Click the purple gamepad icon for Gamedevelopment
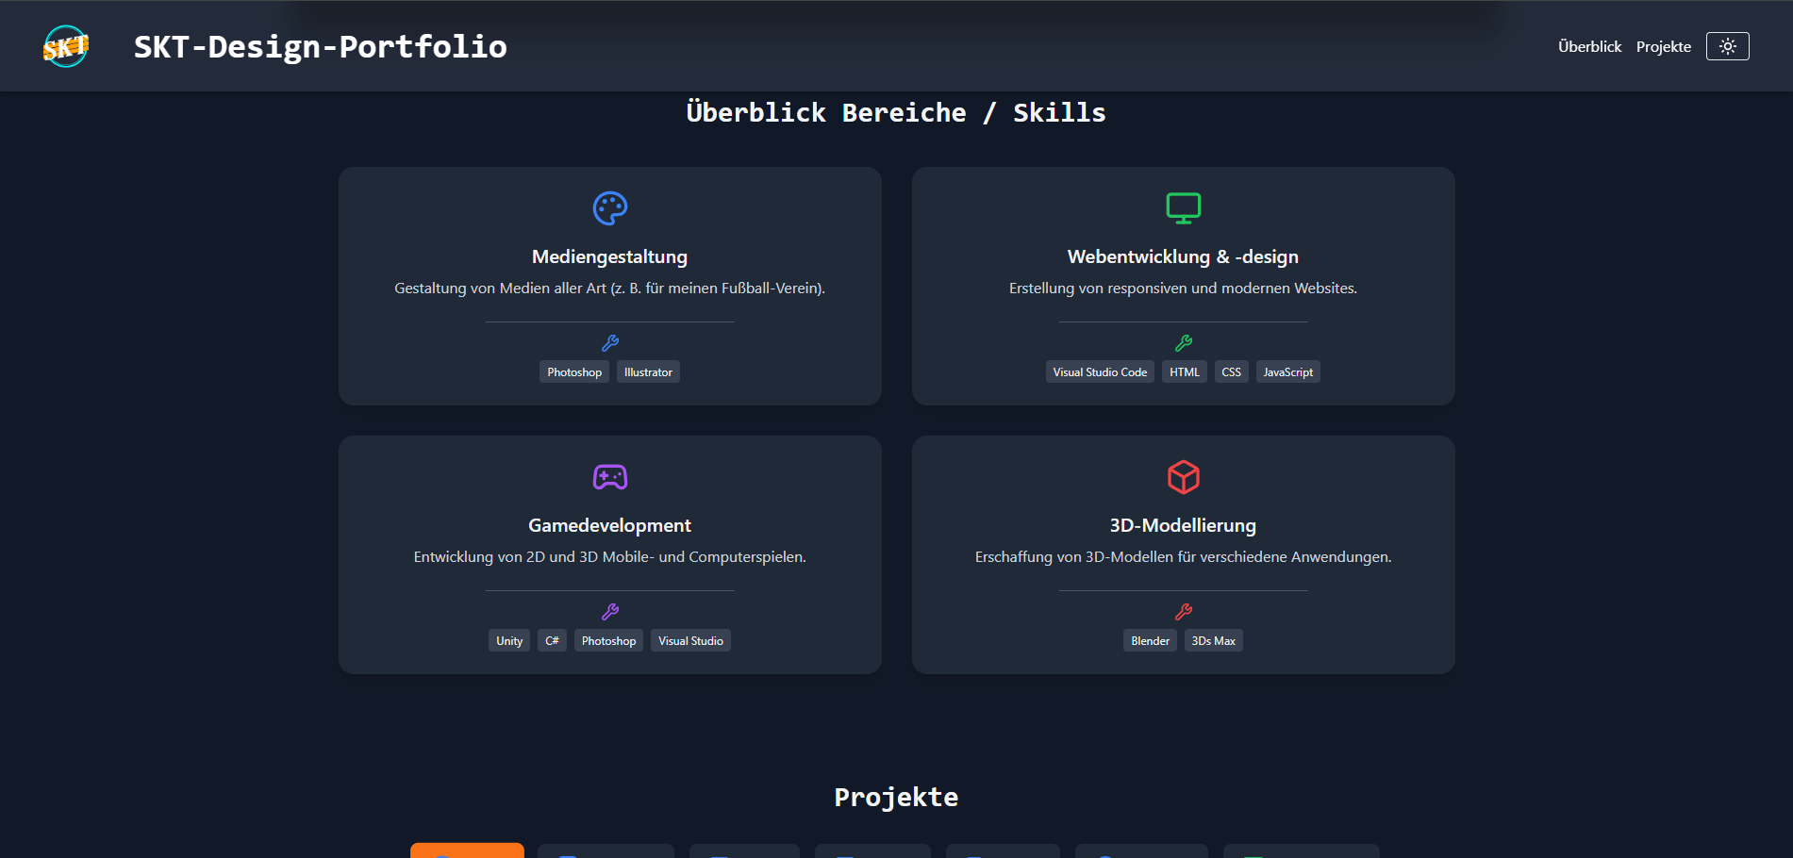This screenshot has height=858, width=1793. coord(609,477)
